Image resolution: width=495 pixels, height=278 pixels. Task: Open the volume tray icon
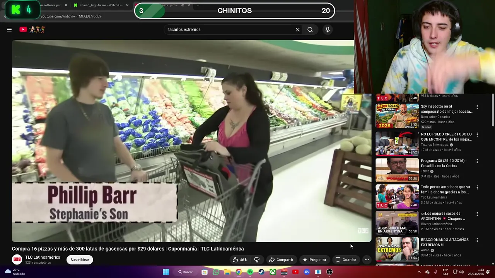[x=461, y=272]
